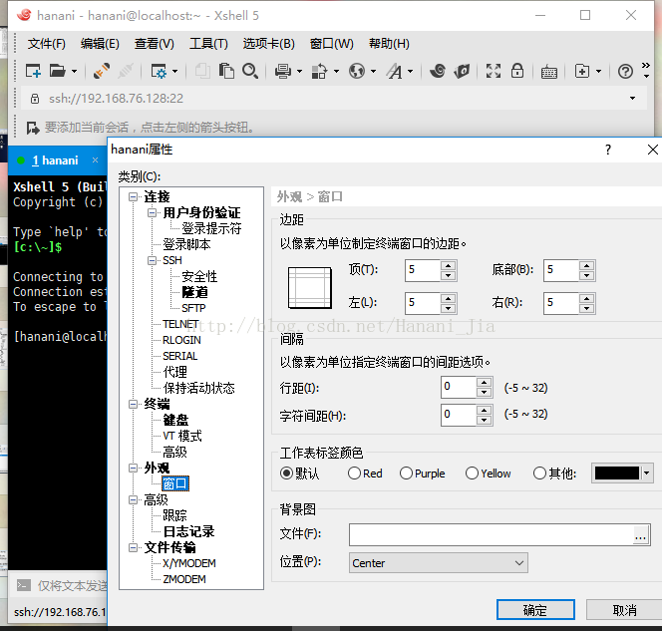Image resolution: width=662 pixels, height=631 pixels.
Task: Collapse the 终端 tree node
Action: (133, 404)
